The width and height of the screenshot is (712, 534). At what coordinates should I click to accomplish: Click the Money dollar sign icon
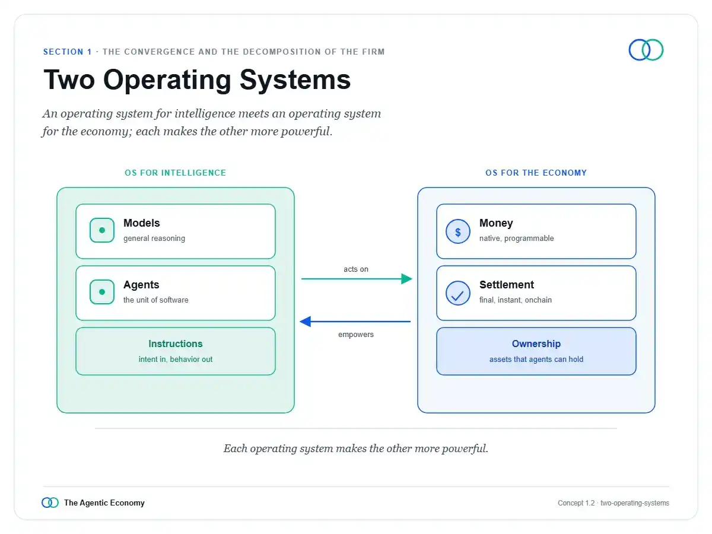[458, 232]
